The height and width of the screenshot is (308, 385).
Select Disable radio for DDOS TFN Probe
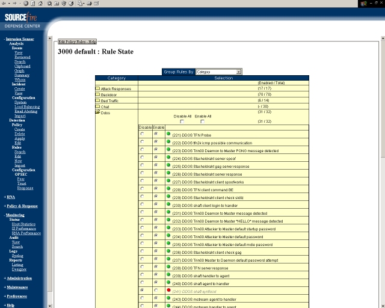(142, 134)
